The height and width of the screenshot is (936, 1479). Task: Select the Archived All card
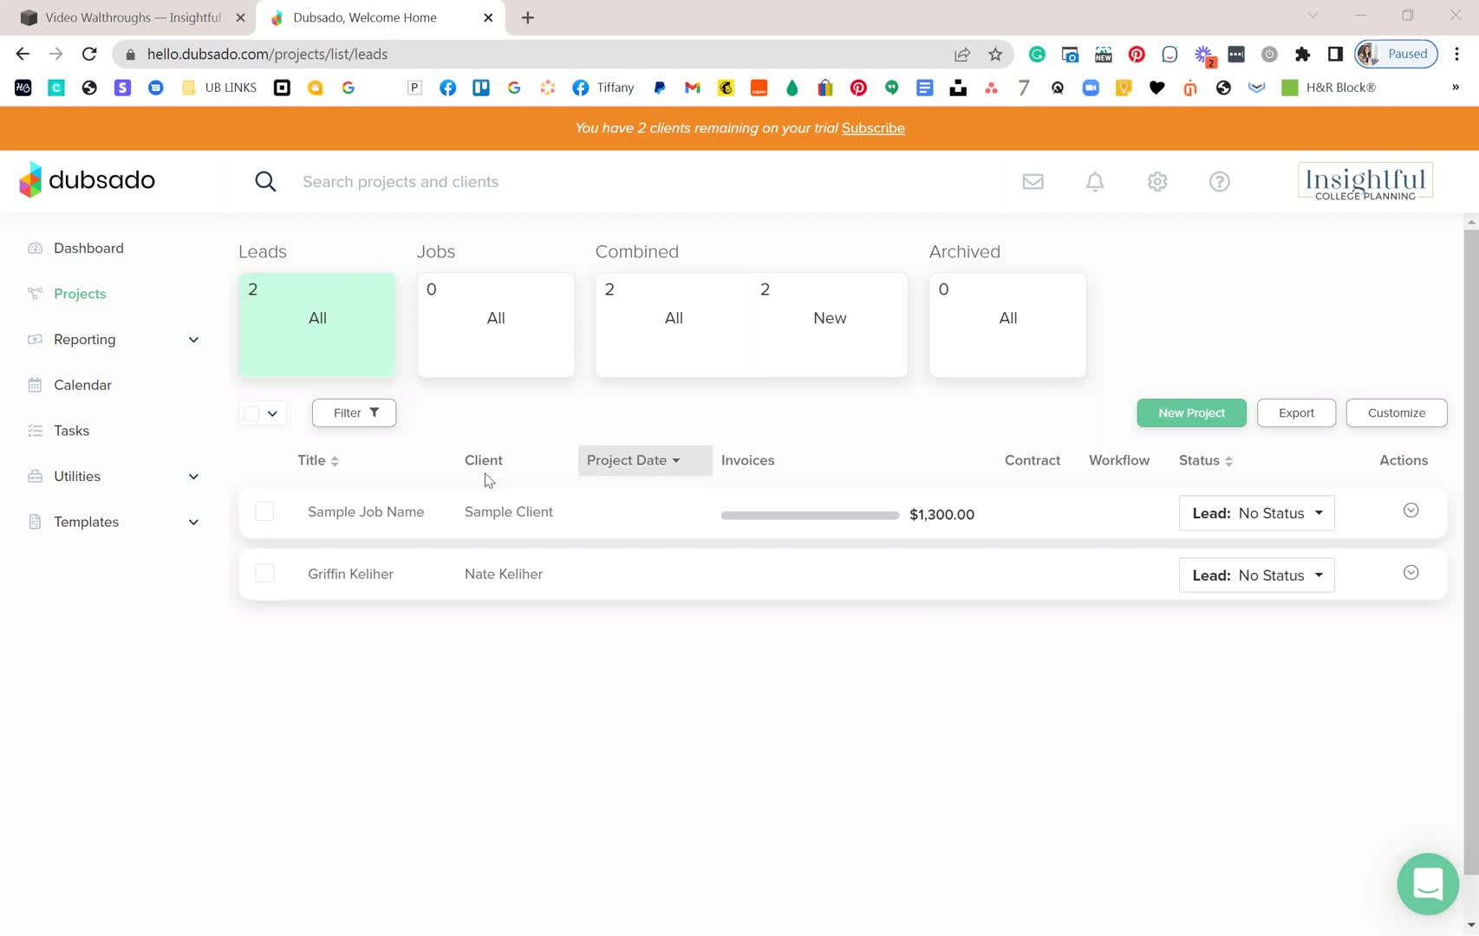coord(1007,325)
